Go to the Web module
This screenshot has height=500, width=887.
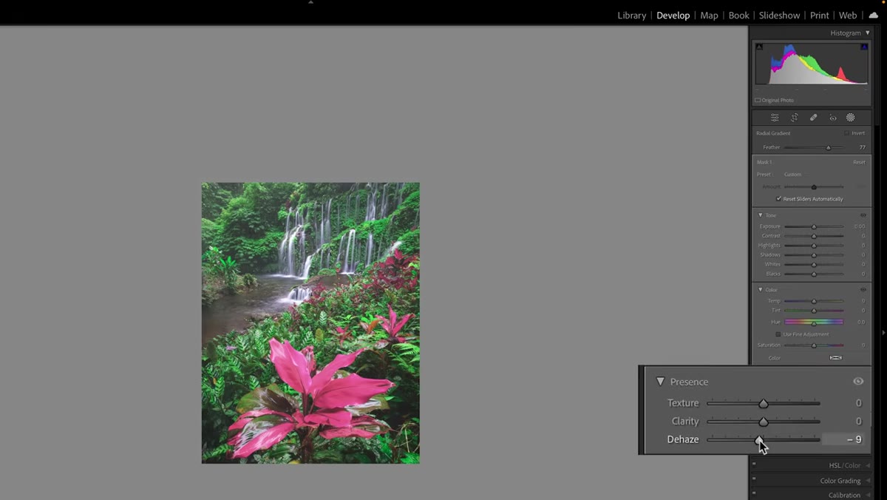click(848, 15)
